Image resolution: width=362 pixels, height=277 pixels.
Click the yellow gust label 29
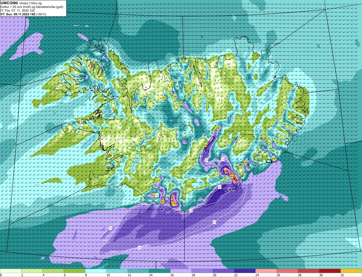pos(181,103)
